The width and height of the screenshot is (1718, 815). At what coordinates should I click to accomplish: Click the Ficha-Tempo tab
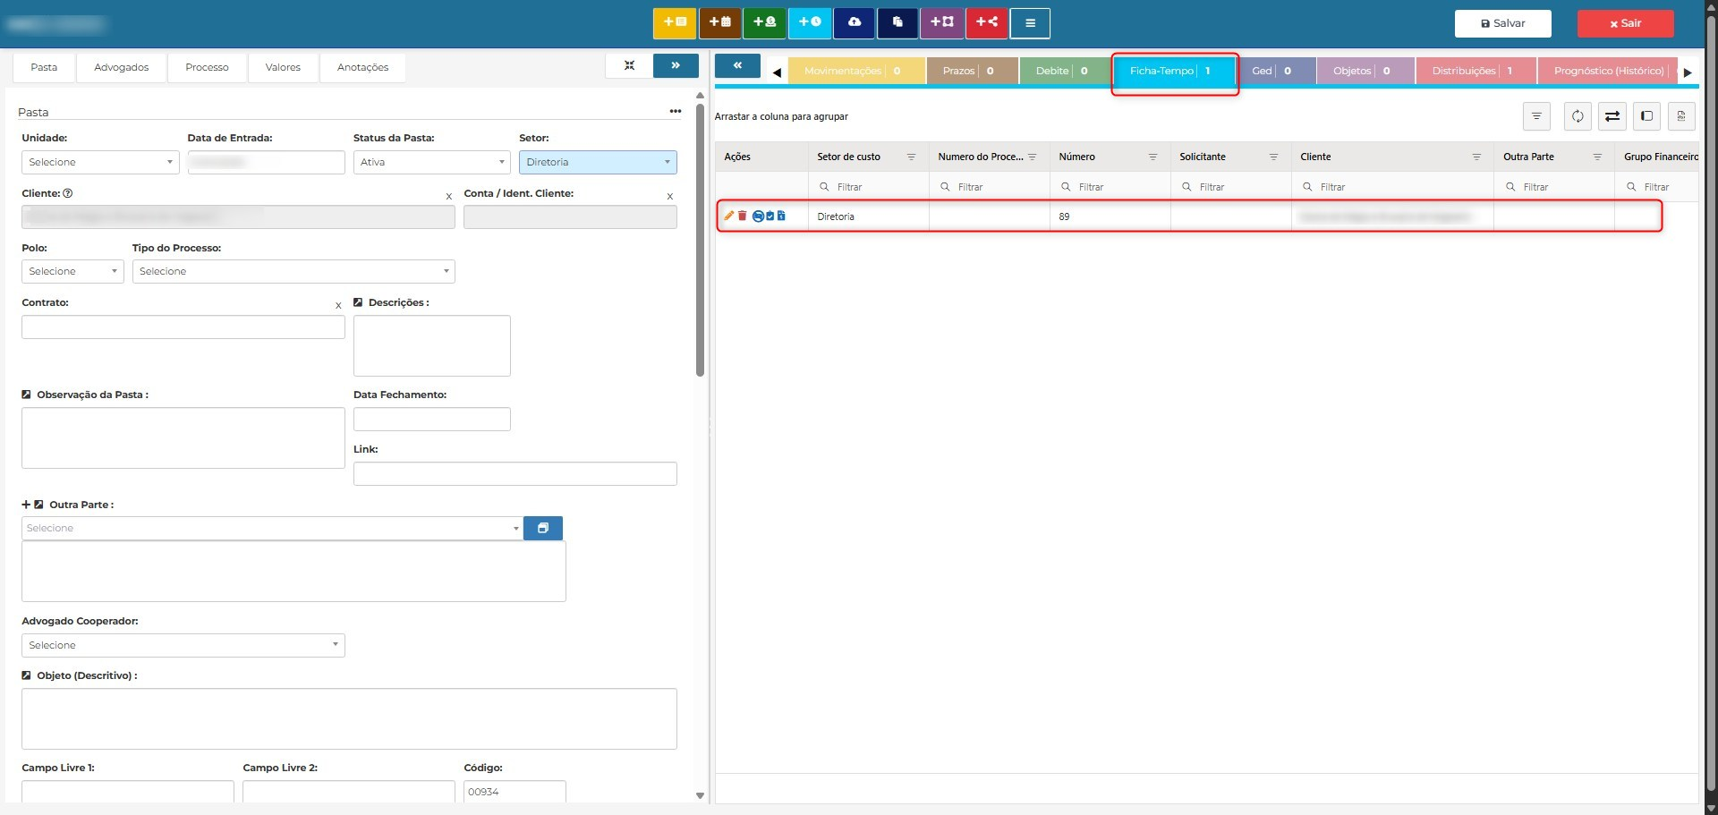tap(1174, 71)
